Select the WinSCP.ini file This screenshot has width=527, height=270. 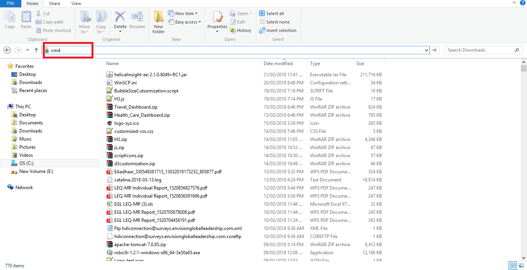click(125, 83)
